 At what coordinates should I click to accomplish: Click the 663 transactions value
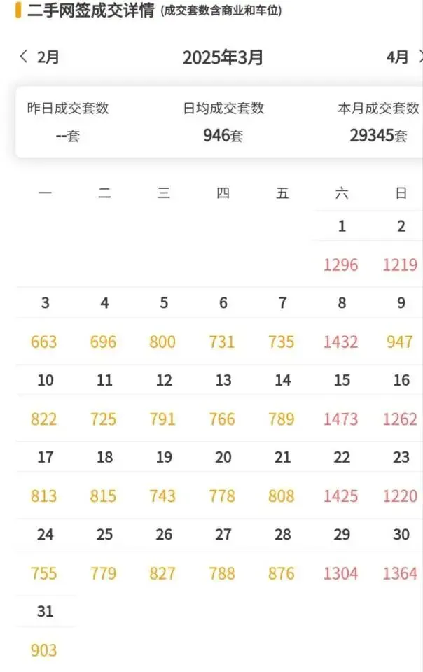[43, 342]
